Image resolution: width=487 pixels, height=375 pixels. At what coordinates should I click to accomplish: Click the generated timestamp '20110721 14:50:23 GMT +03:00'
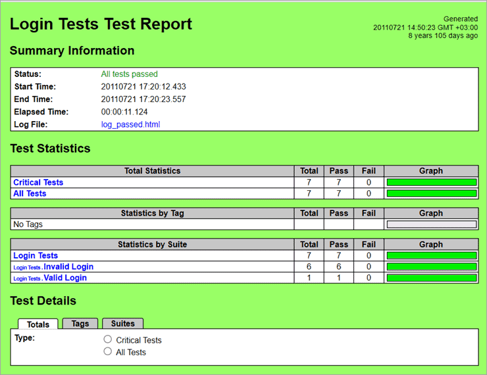pos(426,28)
